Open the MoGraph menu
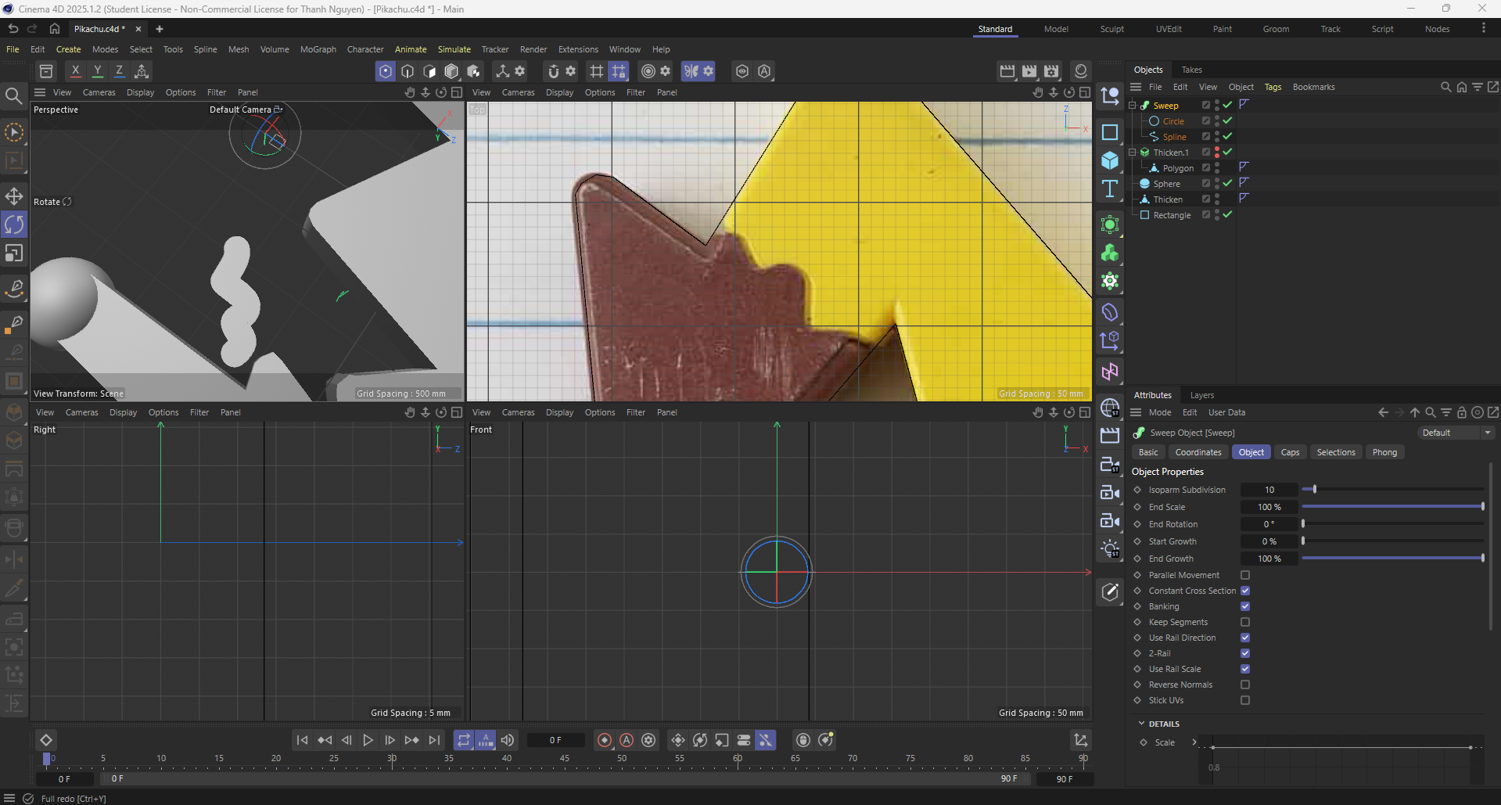1501x805 pixels. coord(318,49)
